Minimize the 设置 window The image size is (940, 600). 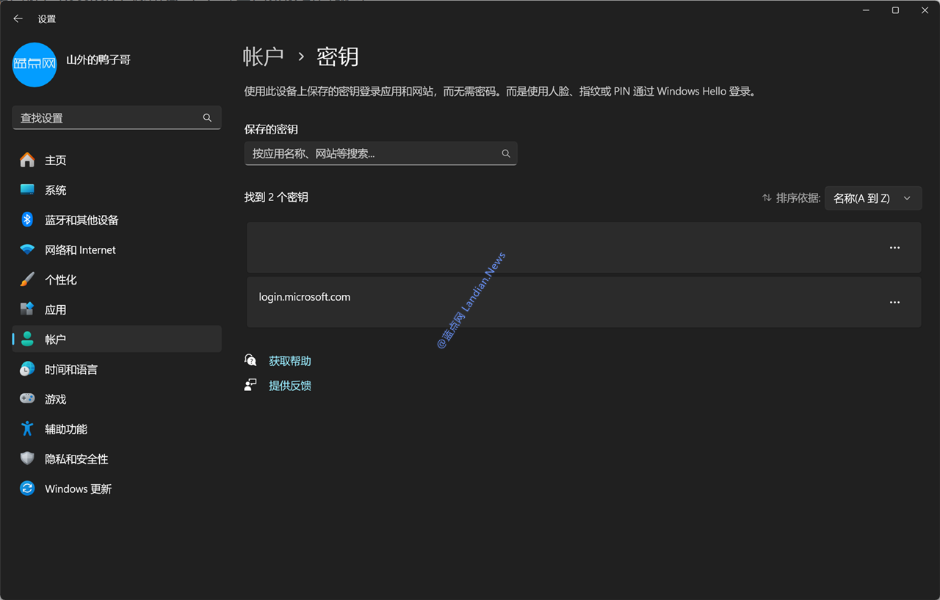click(x=865, y=10)
